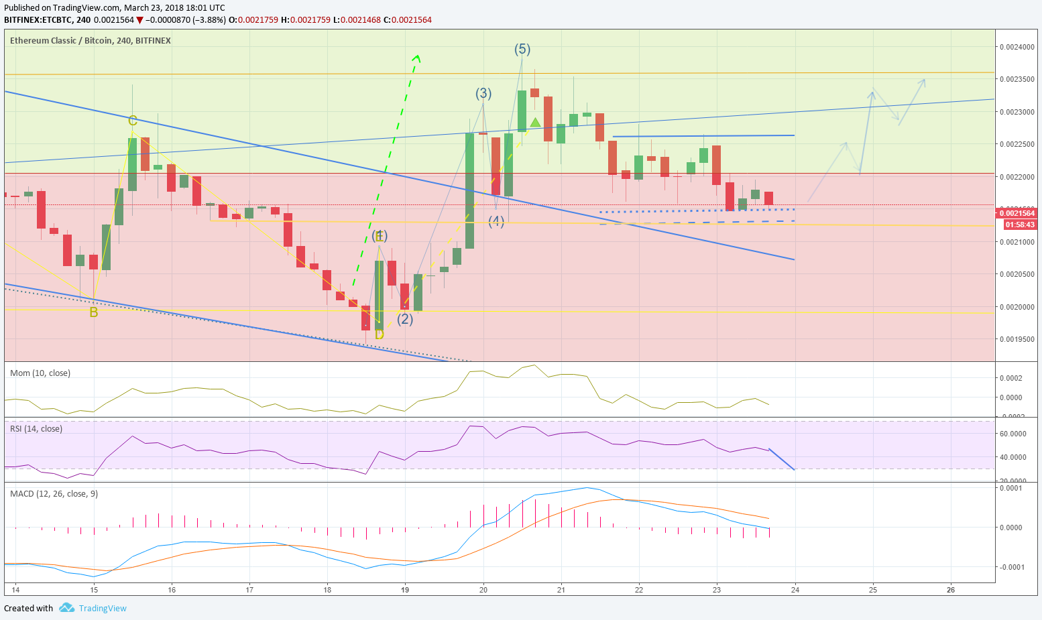Viewport: 1042px width, 620px height.
Task: Click the Ethereum Classic / Bitcoin chart title
Action: (x=91, y=41)
